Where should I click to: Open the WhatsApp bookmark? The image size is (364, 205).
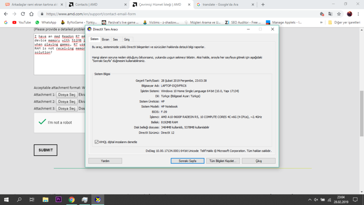pyautogui.click(x=46, y=22)
